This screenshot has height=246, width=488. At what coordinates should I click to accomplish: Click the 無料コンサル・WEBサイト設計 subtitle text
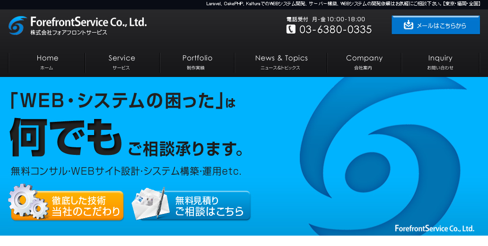pos(126,171)
